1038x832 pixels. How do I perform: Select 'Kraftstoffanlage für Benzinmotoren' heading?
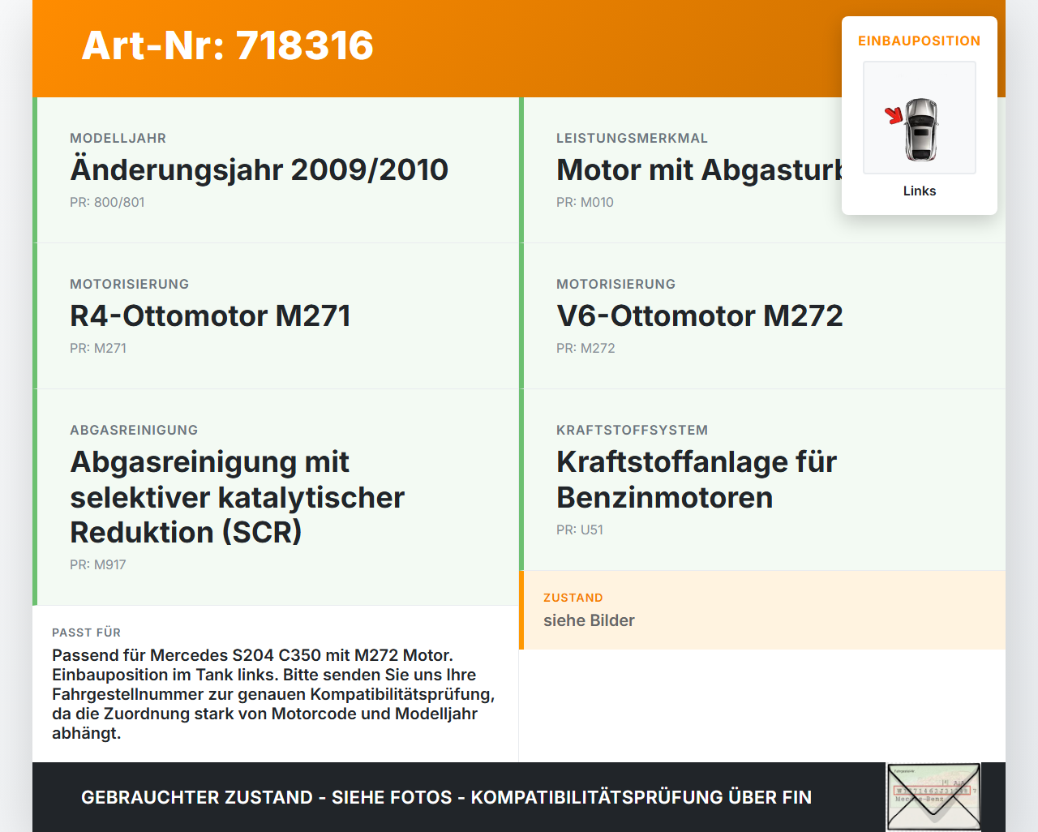(697, 479)
